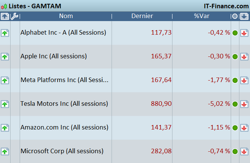Viewport: 250px width, 163px height.
Task: Toggle green status dot for Meta Platforms
Action: click(235, 80)
